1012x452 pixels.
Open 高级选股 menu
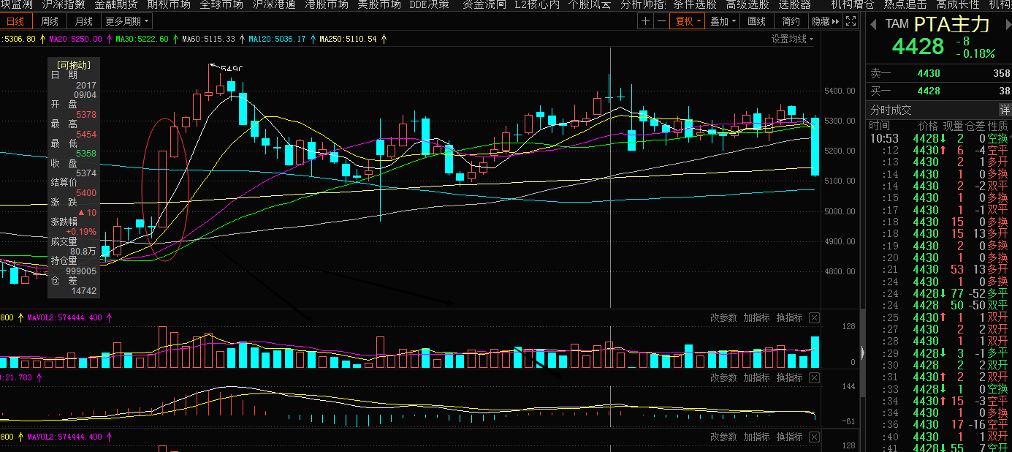point(747,5)
